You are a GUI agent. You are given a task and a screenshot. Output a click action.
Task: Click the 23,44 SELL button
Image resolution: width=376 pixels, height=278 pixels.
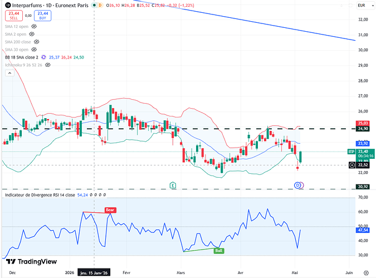point(14,16)
